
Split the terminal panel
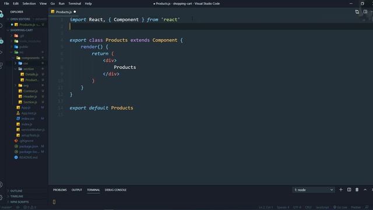pos(349,190)
